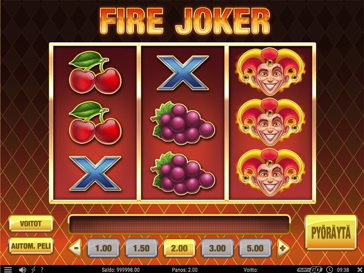Click the Play'n GO logo
364x273 pixels.
[310, 270]
